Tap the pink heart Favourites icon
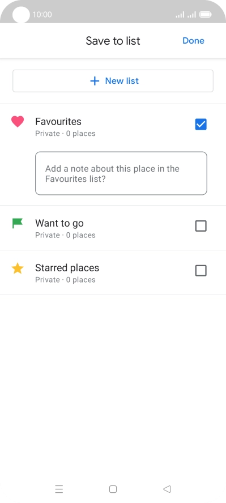The image size is (226, 503). point(18,122)
